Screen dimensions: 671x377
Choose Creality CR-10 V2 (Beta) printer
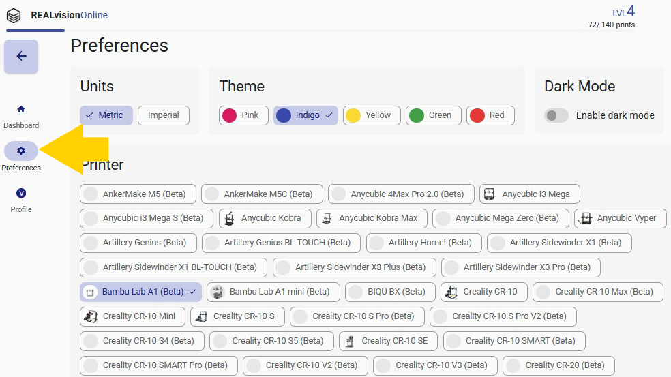tap(305, 365)
